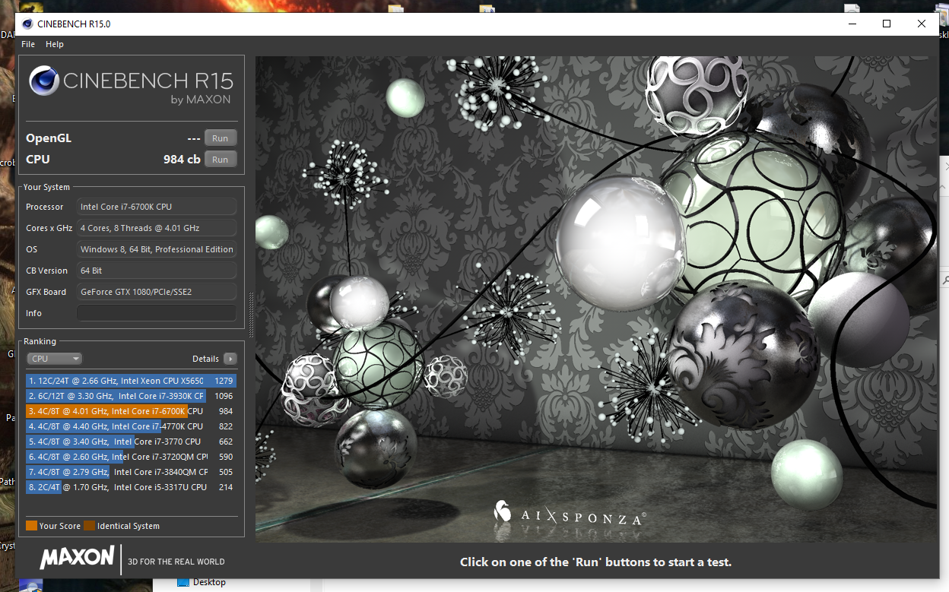Click the Cores x GHz value field
Viewport: 949px width, 592px height.
pos(157,228)
